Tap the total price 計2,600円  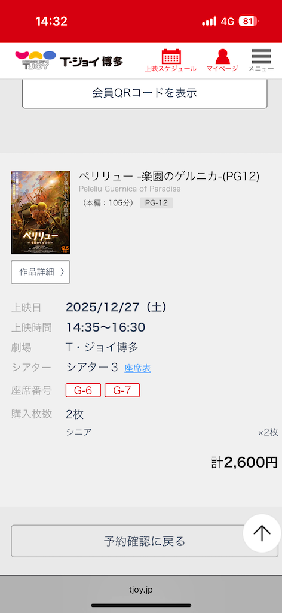point(244,462)
